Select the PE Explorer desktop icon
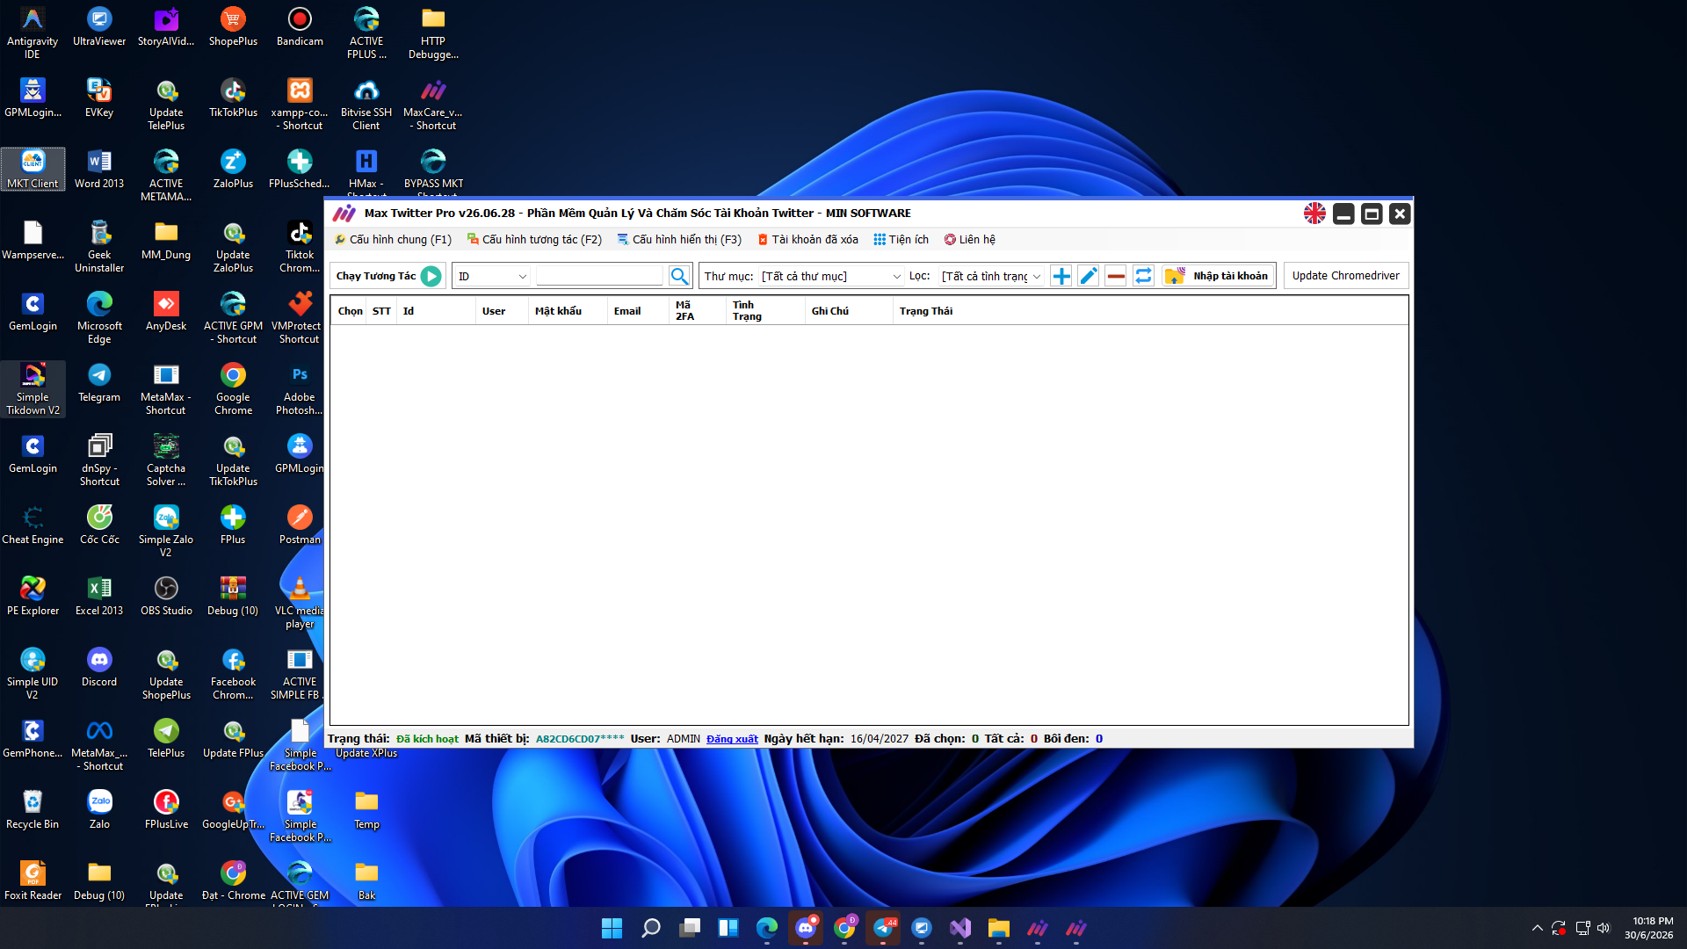Screen dimensions: 1687x949 coord(33,596)
